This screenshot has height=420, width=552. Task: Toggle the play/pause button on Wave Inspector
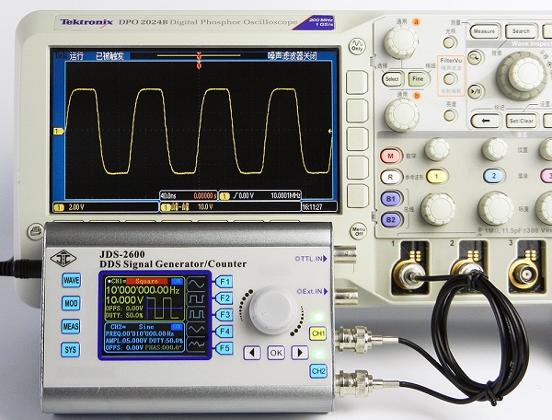point(476,91)
